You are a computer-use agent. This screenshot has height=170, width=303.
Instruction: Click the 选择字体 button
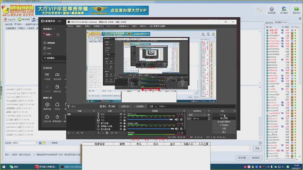click(125, 107)
